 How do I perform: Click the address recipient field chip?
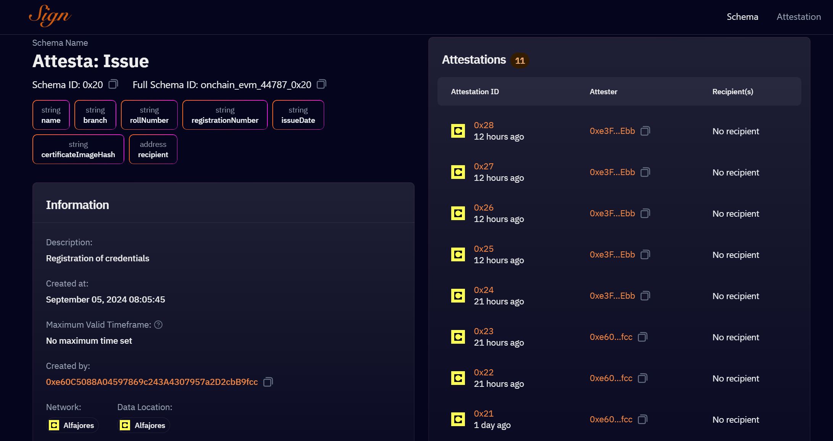(x=153, y=149)
